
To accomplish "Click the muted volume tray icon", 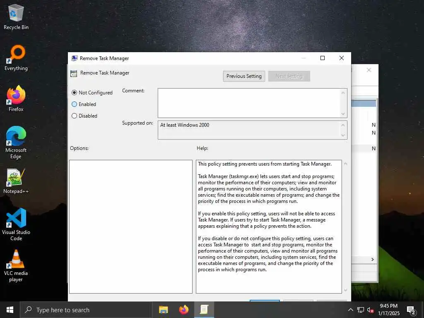I will click(371, 310).
